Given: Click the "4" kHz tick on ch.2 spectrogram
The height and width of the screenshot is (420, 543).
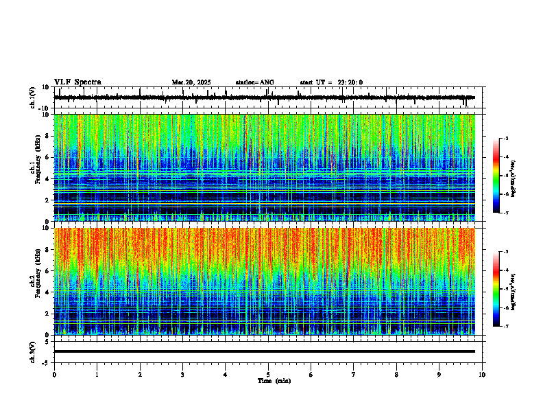Looking at the screenshot, I should pos(48,292).
